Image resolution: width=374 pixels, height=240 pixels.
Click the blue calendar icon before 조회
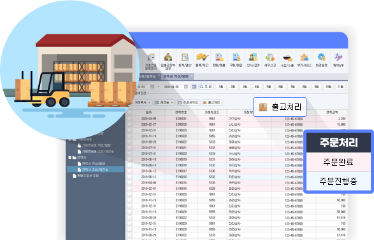pos(194,87)
